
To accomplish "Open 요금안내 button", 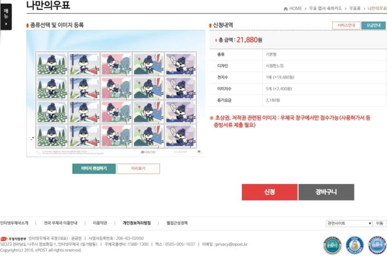I will click(x=373, y=26).
